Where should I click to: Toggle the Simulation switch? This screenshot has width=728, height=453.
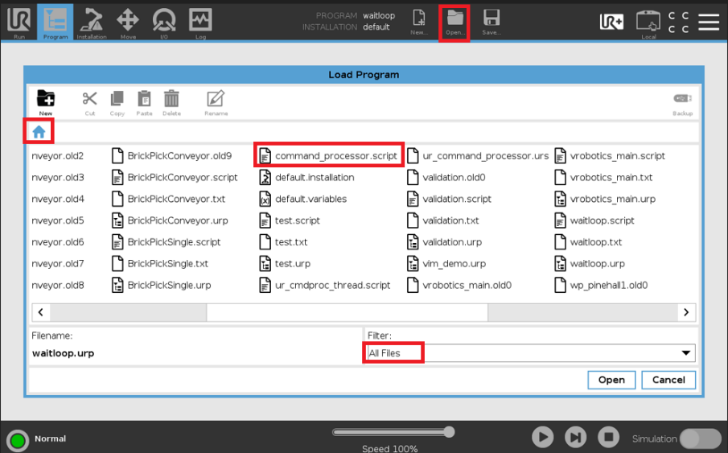coord(700,439)
